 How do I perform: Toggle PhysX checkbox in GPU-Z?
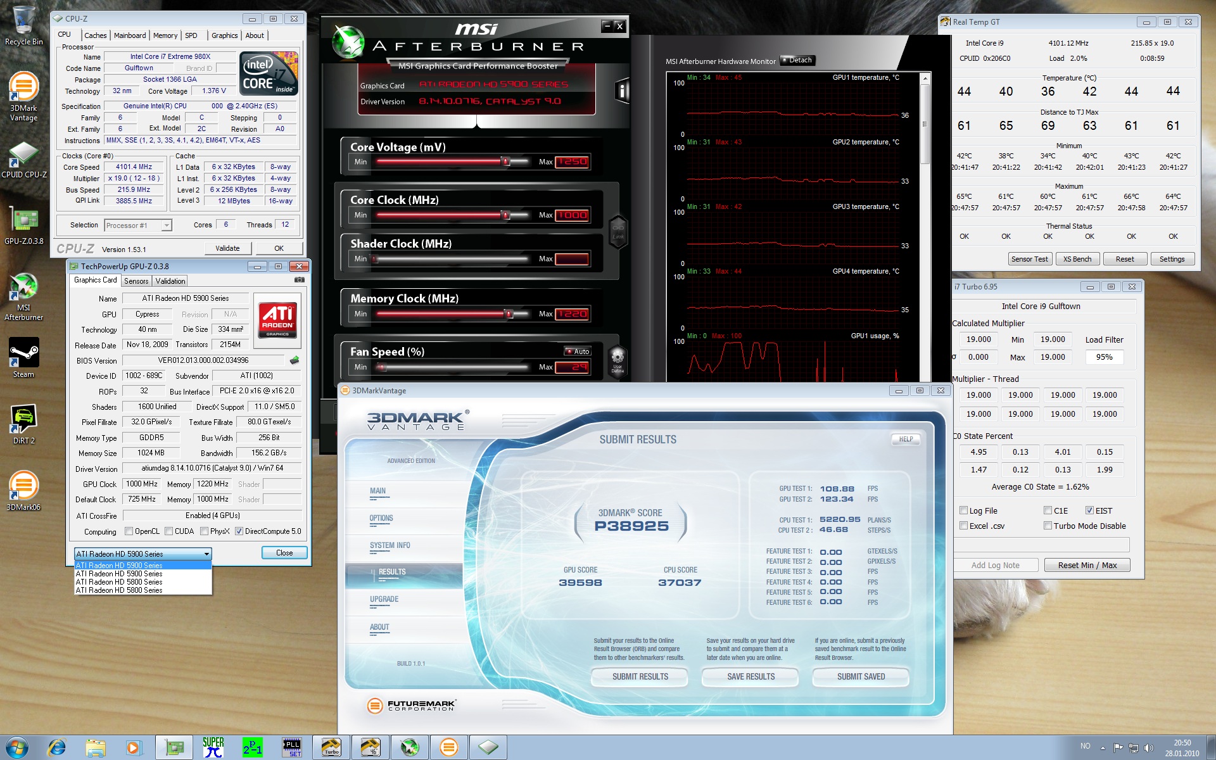tap(205, 531)
